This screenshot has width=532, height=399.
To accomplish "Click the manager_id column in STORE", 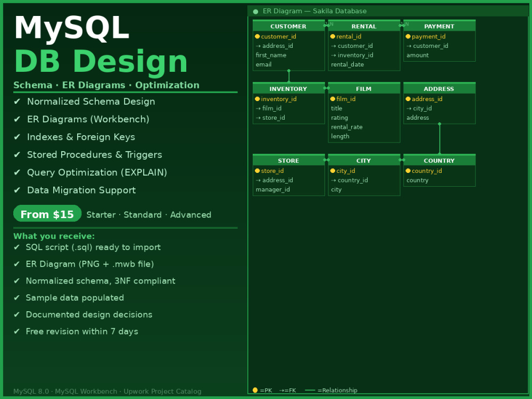I will (x=273, y=190).
